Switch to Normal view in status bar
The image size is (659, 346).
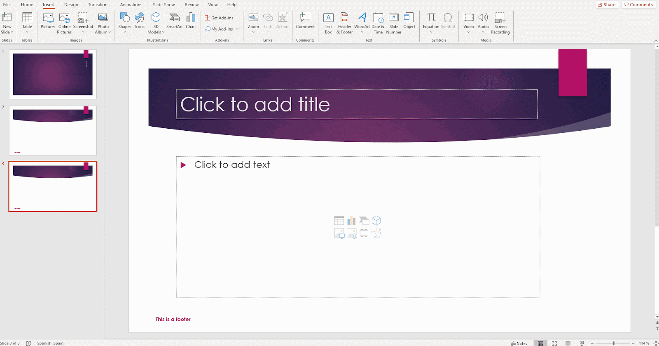[540, 343]
